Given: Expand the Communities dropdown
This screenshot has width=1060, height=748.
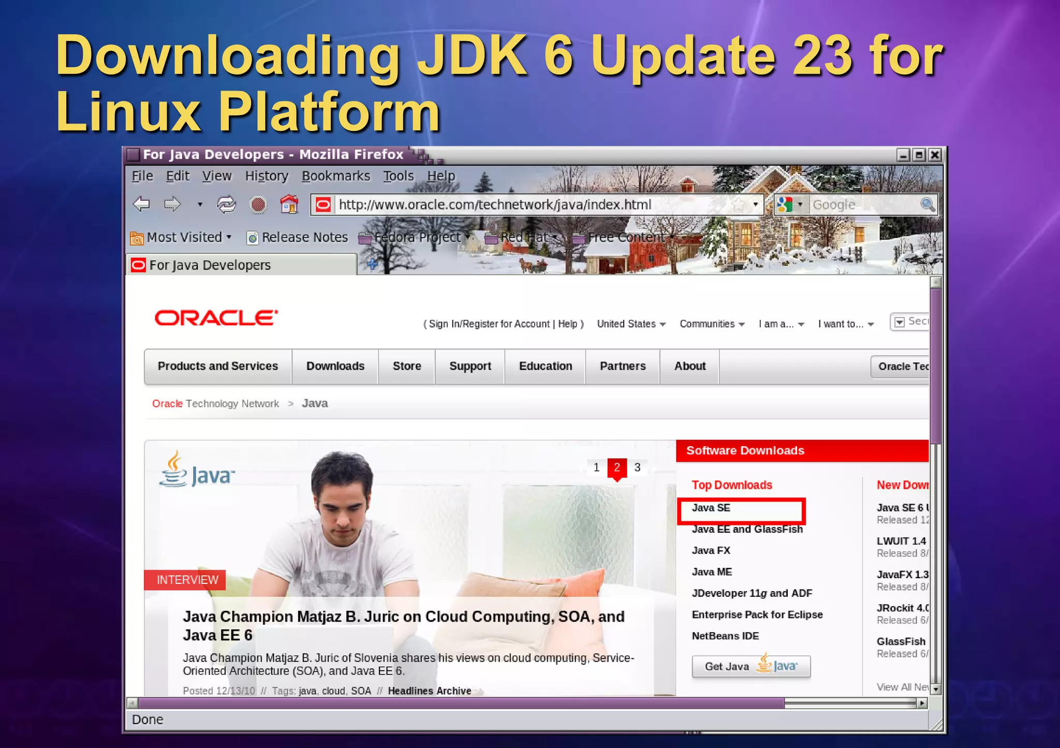Looking at the screenshot, I should coord(712,324).
